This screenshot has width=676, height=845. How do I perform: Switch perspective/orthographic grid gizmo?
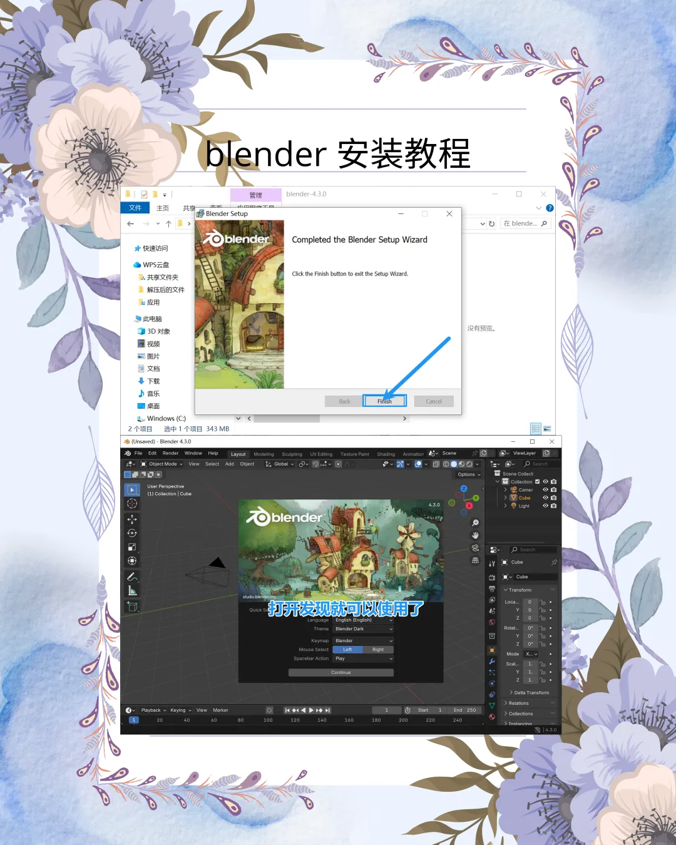tap(475, 560)
